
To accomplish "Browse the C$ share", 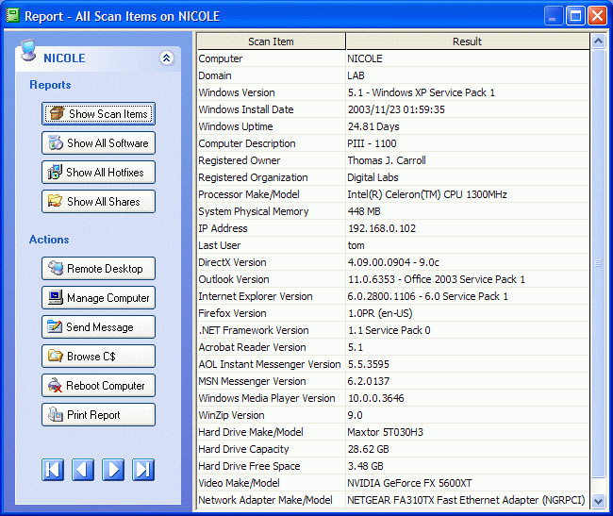I will [x=98, y=357].
